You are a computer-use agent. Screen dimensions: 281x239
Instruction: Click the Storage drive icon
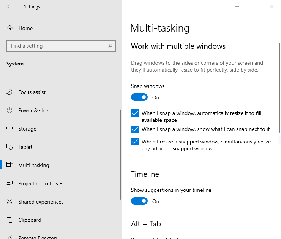coord(10,129)
